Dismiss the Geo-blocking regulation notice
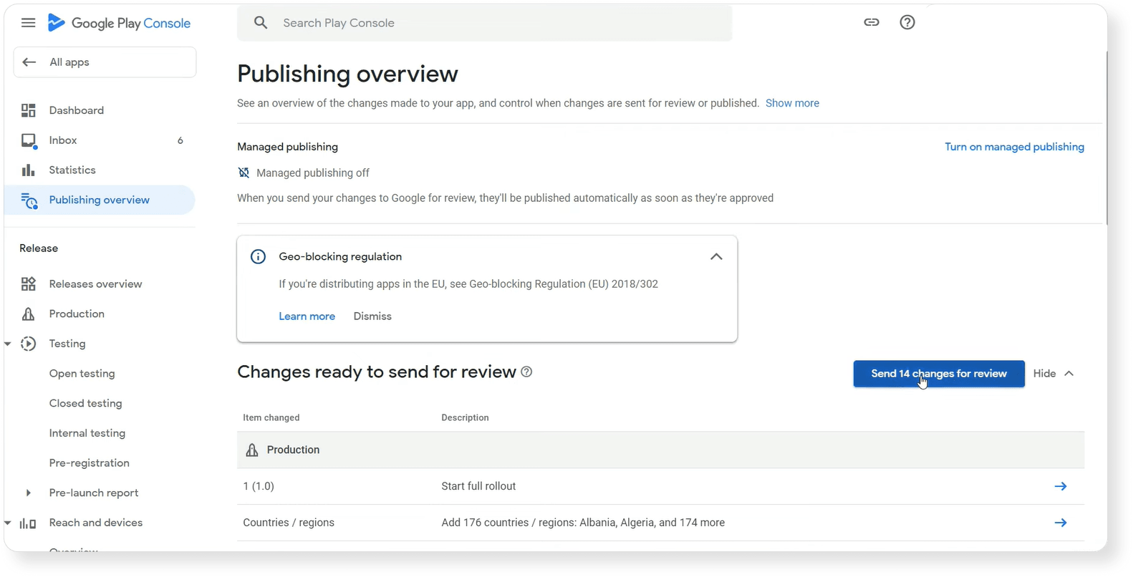The width and height of the screenshot is (1133, 577). coord(372,316)
